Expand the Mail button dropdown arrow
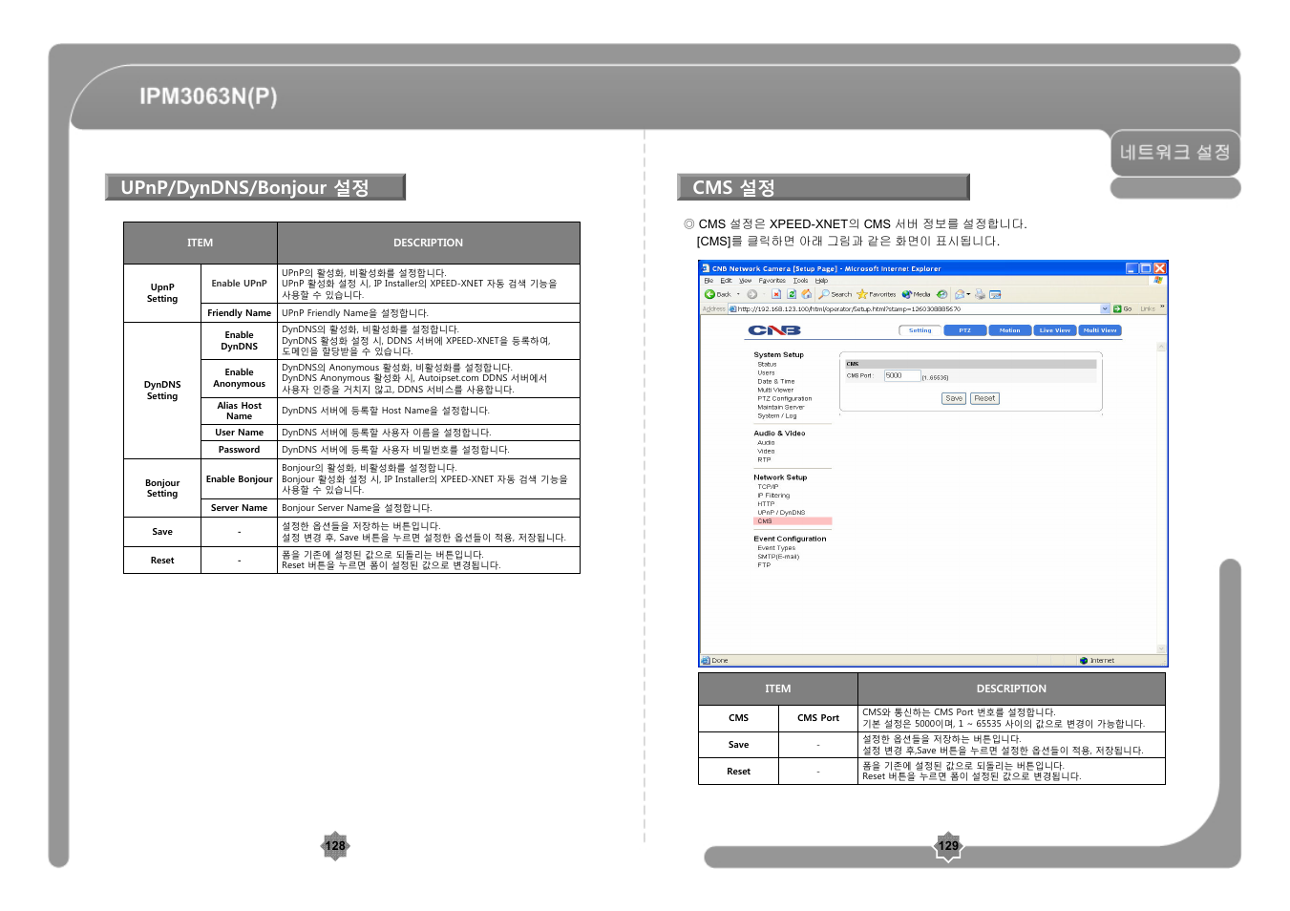The height and width of the screenshot is (911, 1290). 968,294
